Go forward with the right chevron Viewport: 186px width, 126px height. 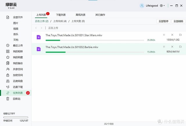[x=41, y=28]
